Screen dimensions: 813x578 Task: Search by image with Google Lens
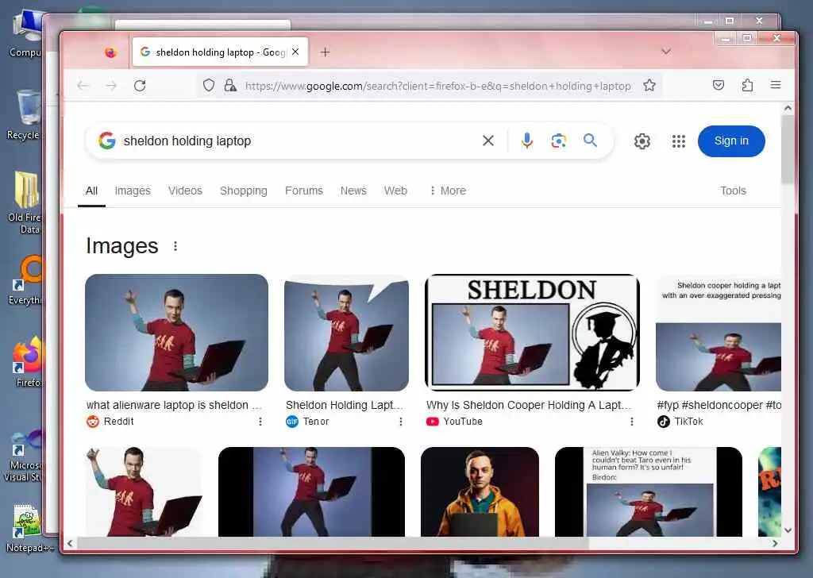point(558,141)
